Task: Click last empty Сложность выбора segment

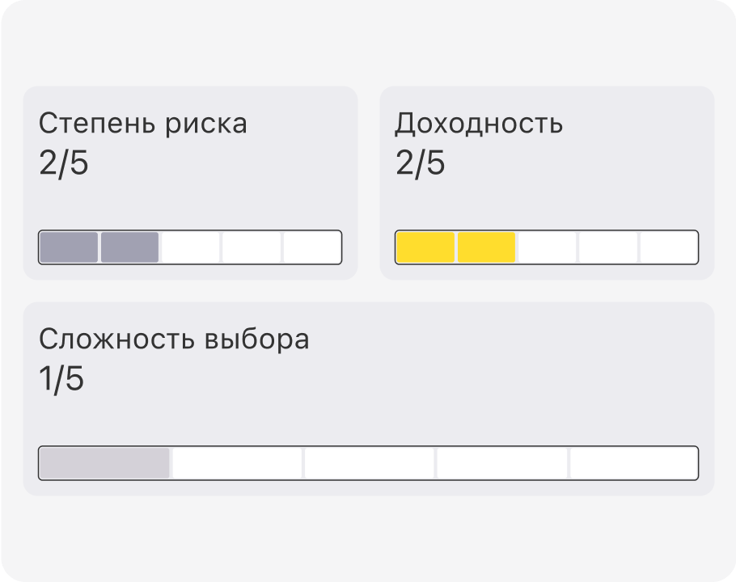Action: pyautogui.click(x=633, y=463)
